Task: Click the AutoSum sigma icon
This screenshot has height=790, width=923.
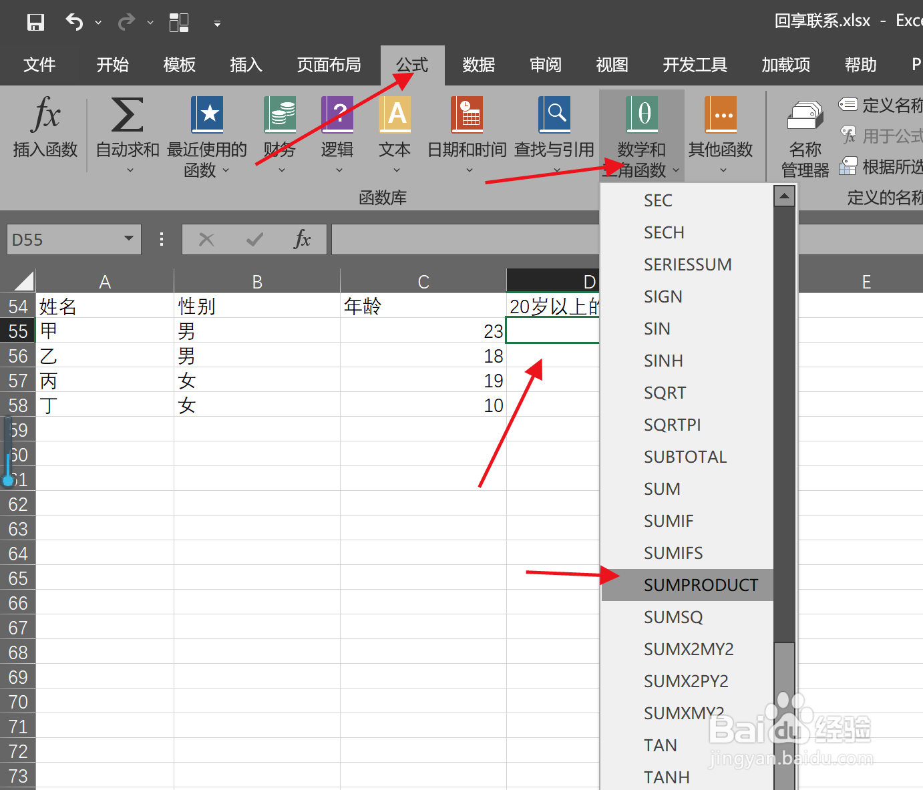Action: pos(127,114)
